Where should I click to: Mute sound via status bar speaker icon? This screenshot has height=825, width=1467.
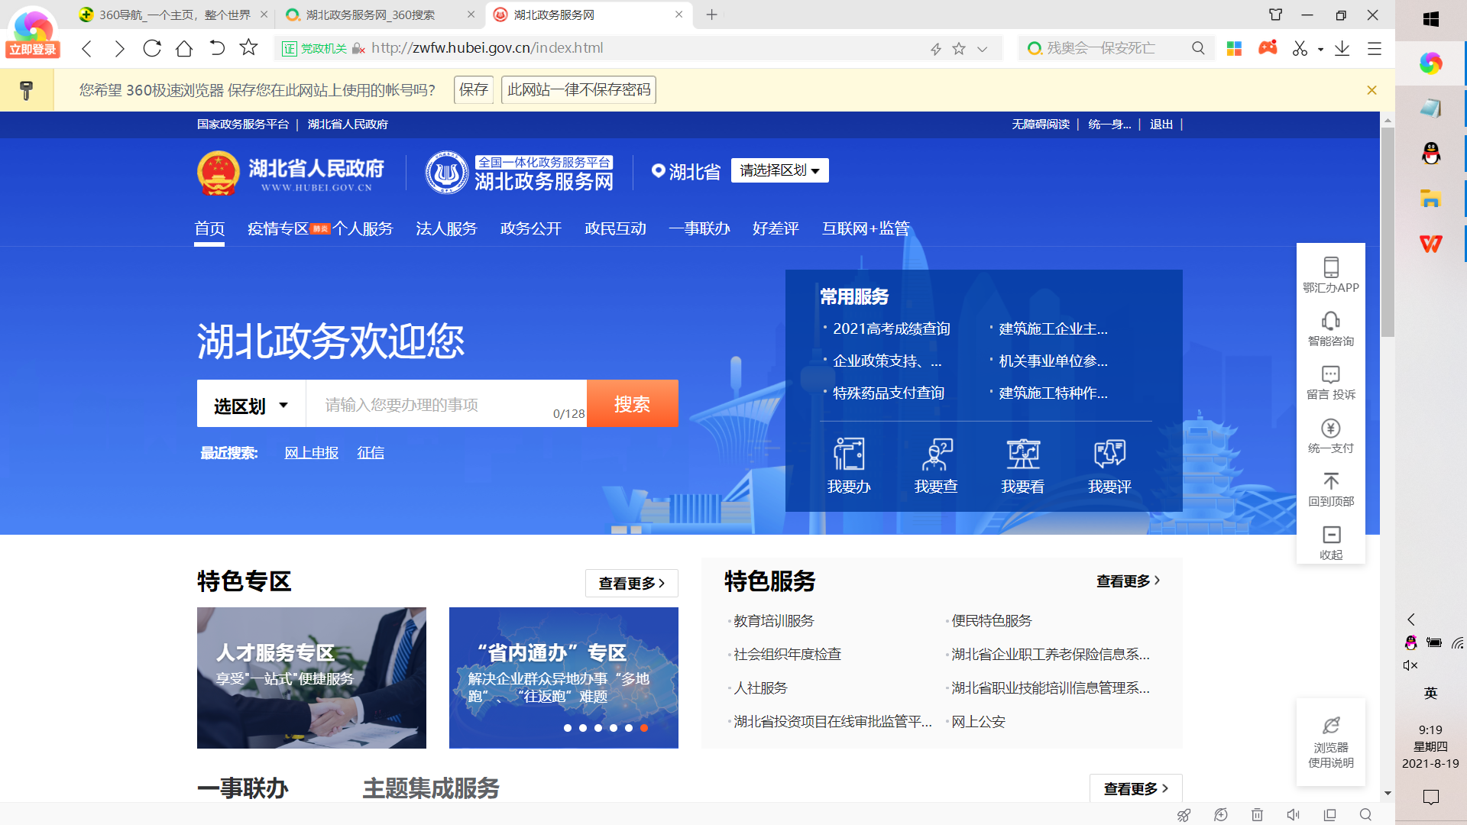pos(1293,815)
